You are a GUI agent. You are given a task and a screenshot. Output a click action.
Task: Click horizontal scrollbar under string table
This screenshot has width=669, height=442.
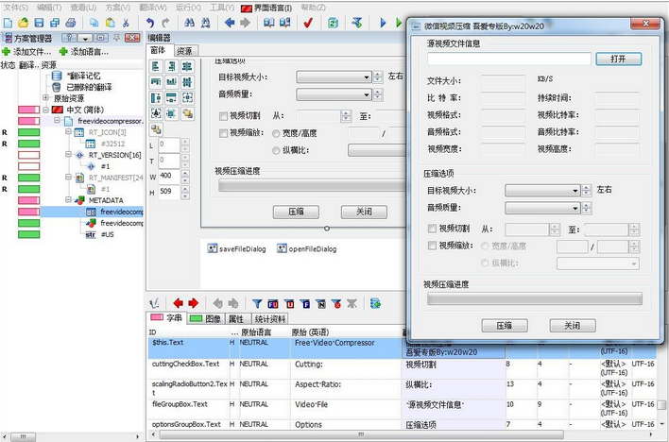click(x=361, y=434)
